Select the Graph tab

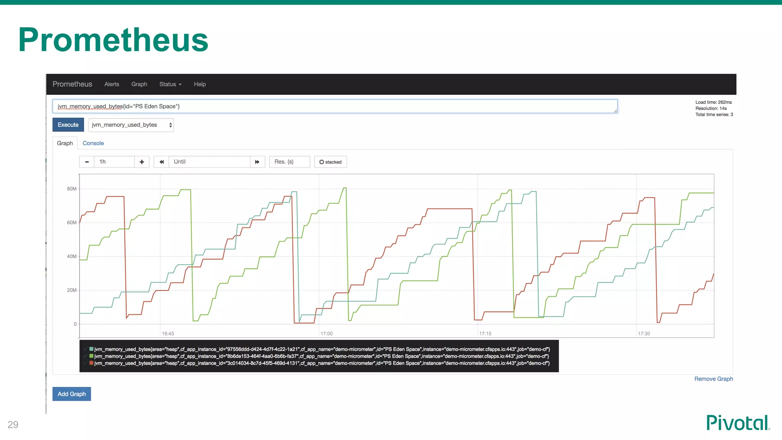(x=65, y=143)
